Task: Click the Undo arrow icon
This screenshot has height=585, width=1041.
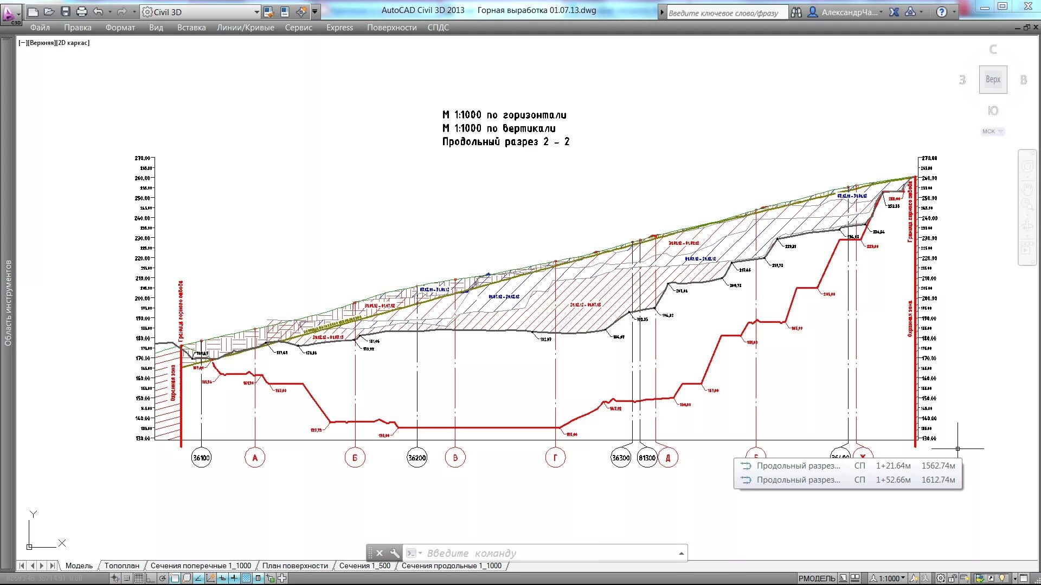Action: (98, 12)
